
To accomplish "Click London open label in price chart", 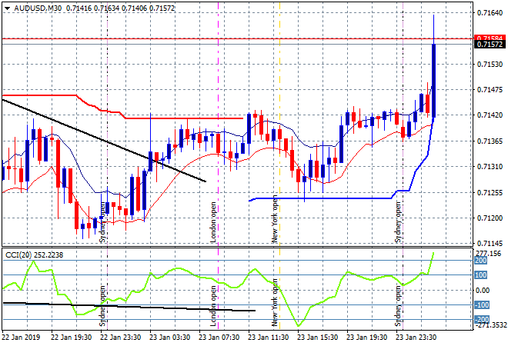I will pyautogui.click(x=214, y=222).
